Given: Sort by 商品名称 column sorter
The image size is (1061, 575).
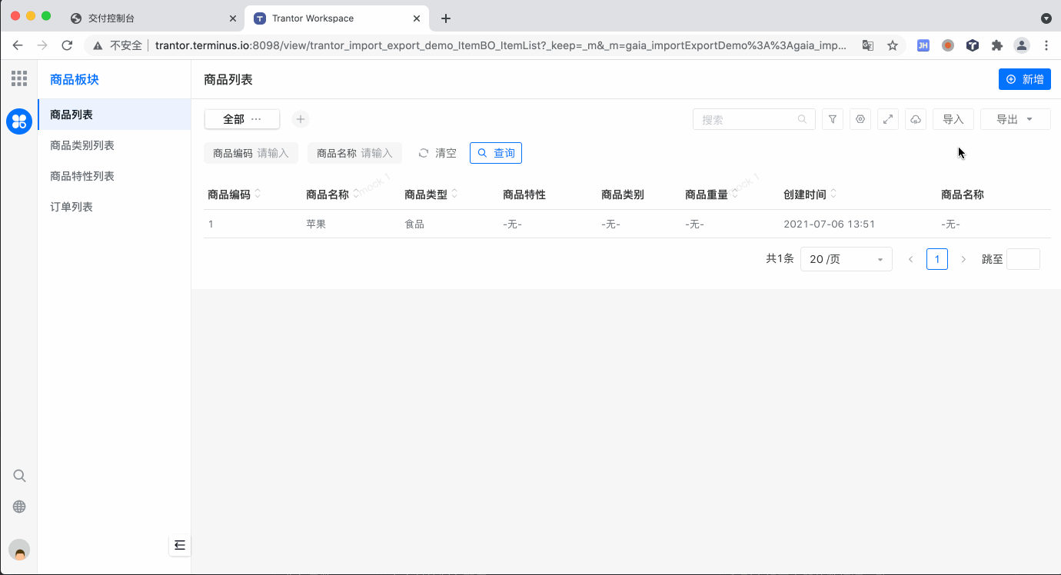Looking at the screenshot, I should click(356, 194).
